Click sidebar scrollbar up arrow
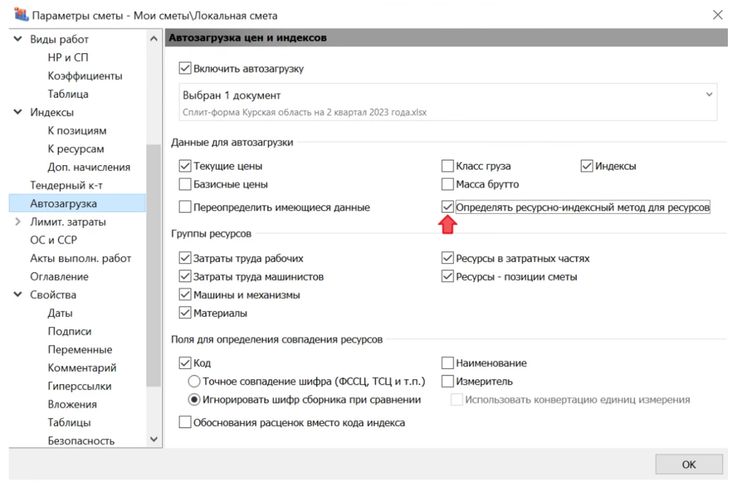 (x=154, y=39)
